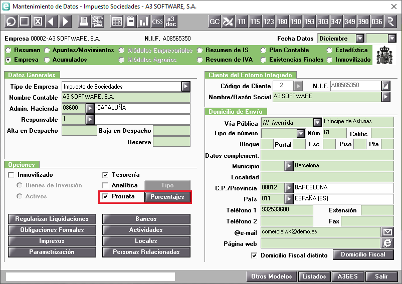Open tax form 036 from toolbar
The width and height of the screenshot is (402, 284).
(377, 22)
